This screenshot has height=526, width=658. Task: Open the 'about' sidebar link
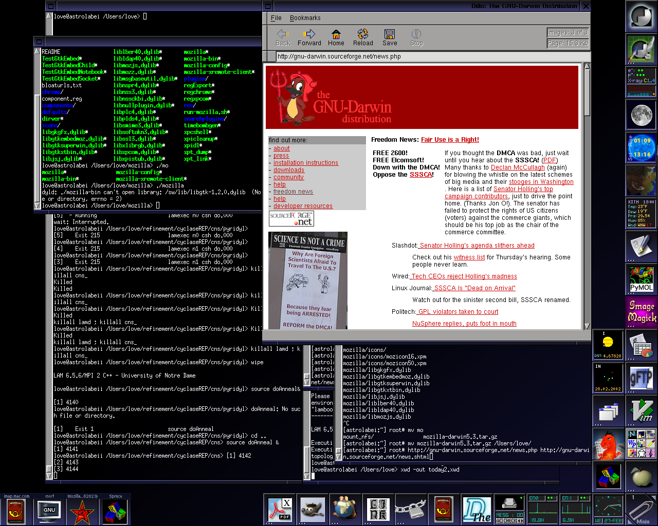click(x=282, y=148)
